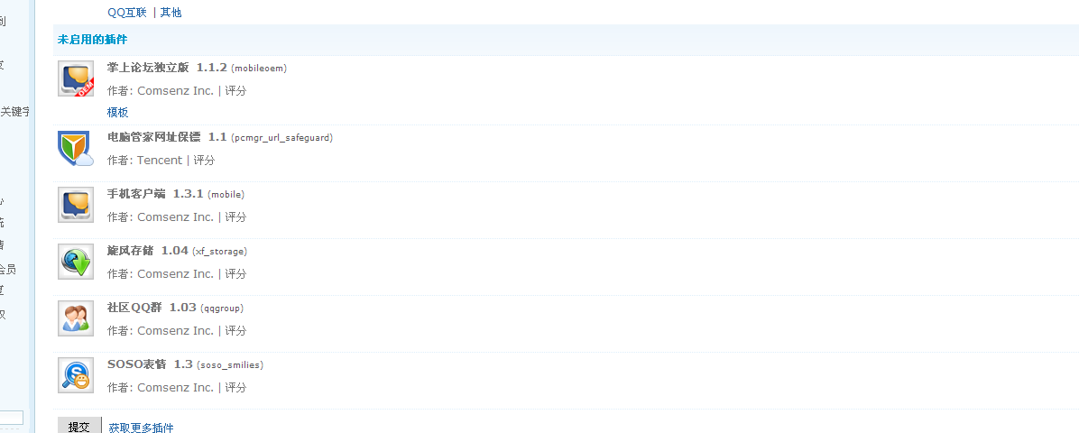Open 模板 link under 掌上论坛独立版
This screenshot has height=433, width=1079.
point(117,113)
